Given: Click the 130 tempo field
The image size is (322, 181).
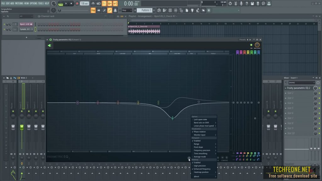Looking at the screenshot, I should (x=84, y=3).
